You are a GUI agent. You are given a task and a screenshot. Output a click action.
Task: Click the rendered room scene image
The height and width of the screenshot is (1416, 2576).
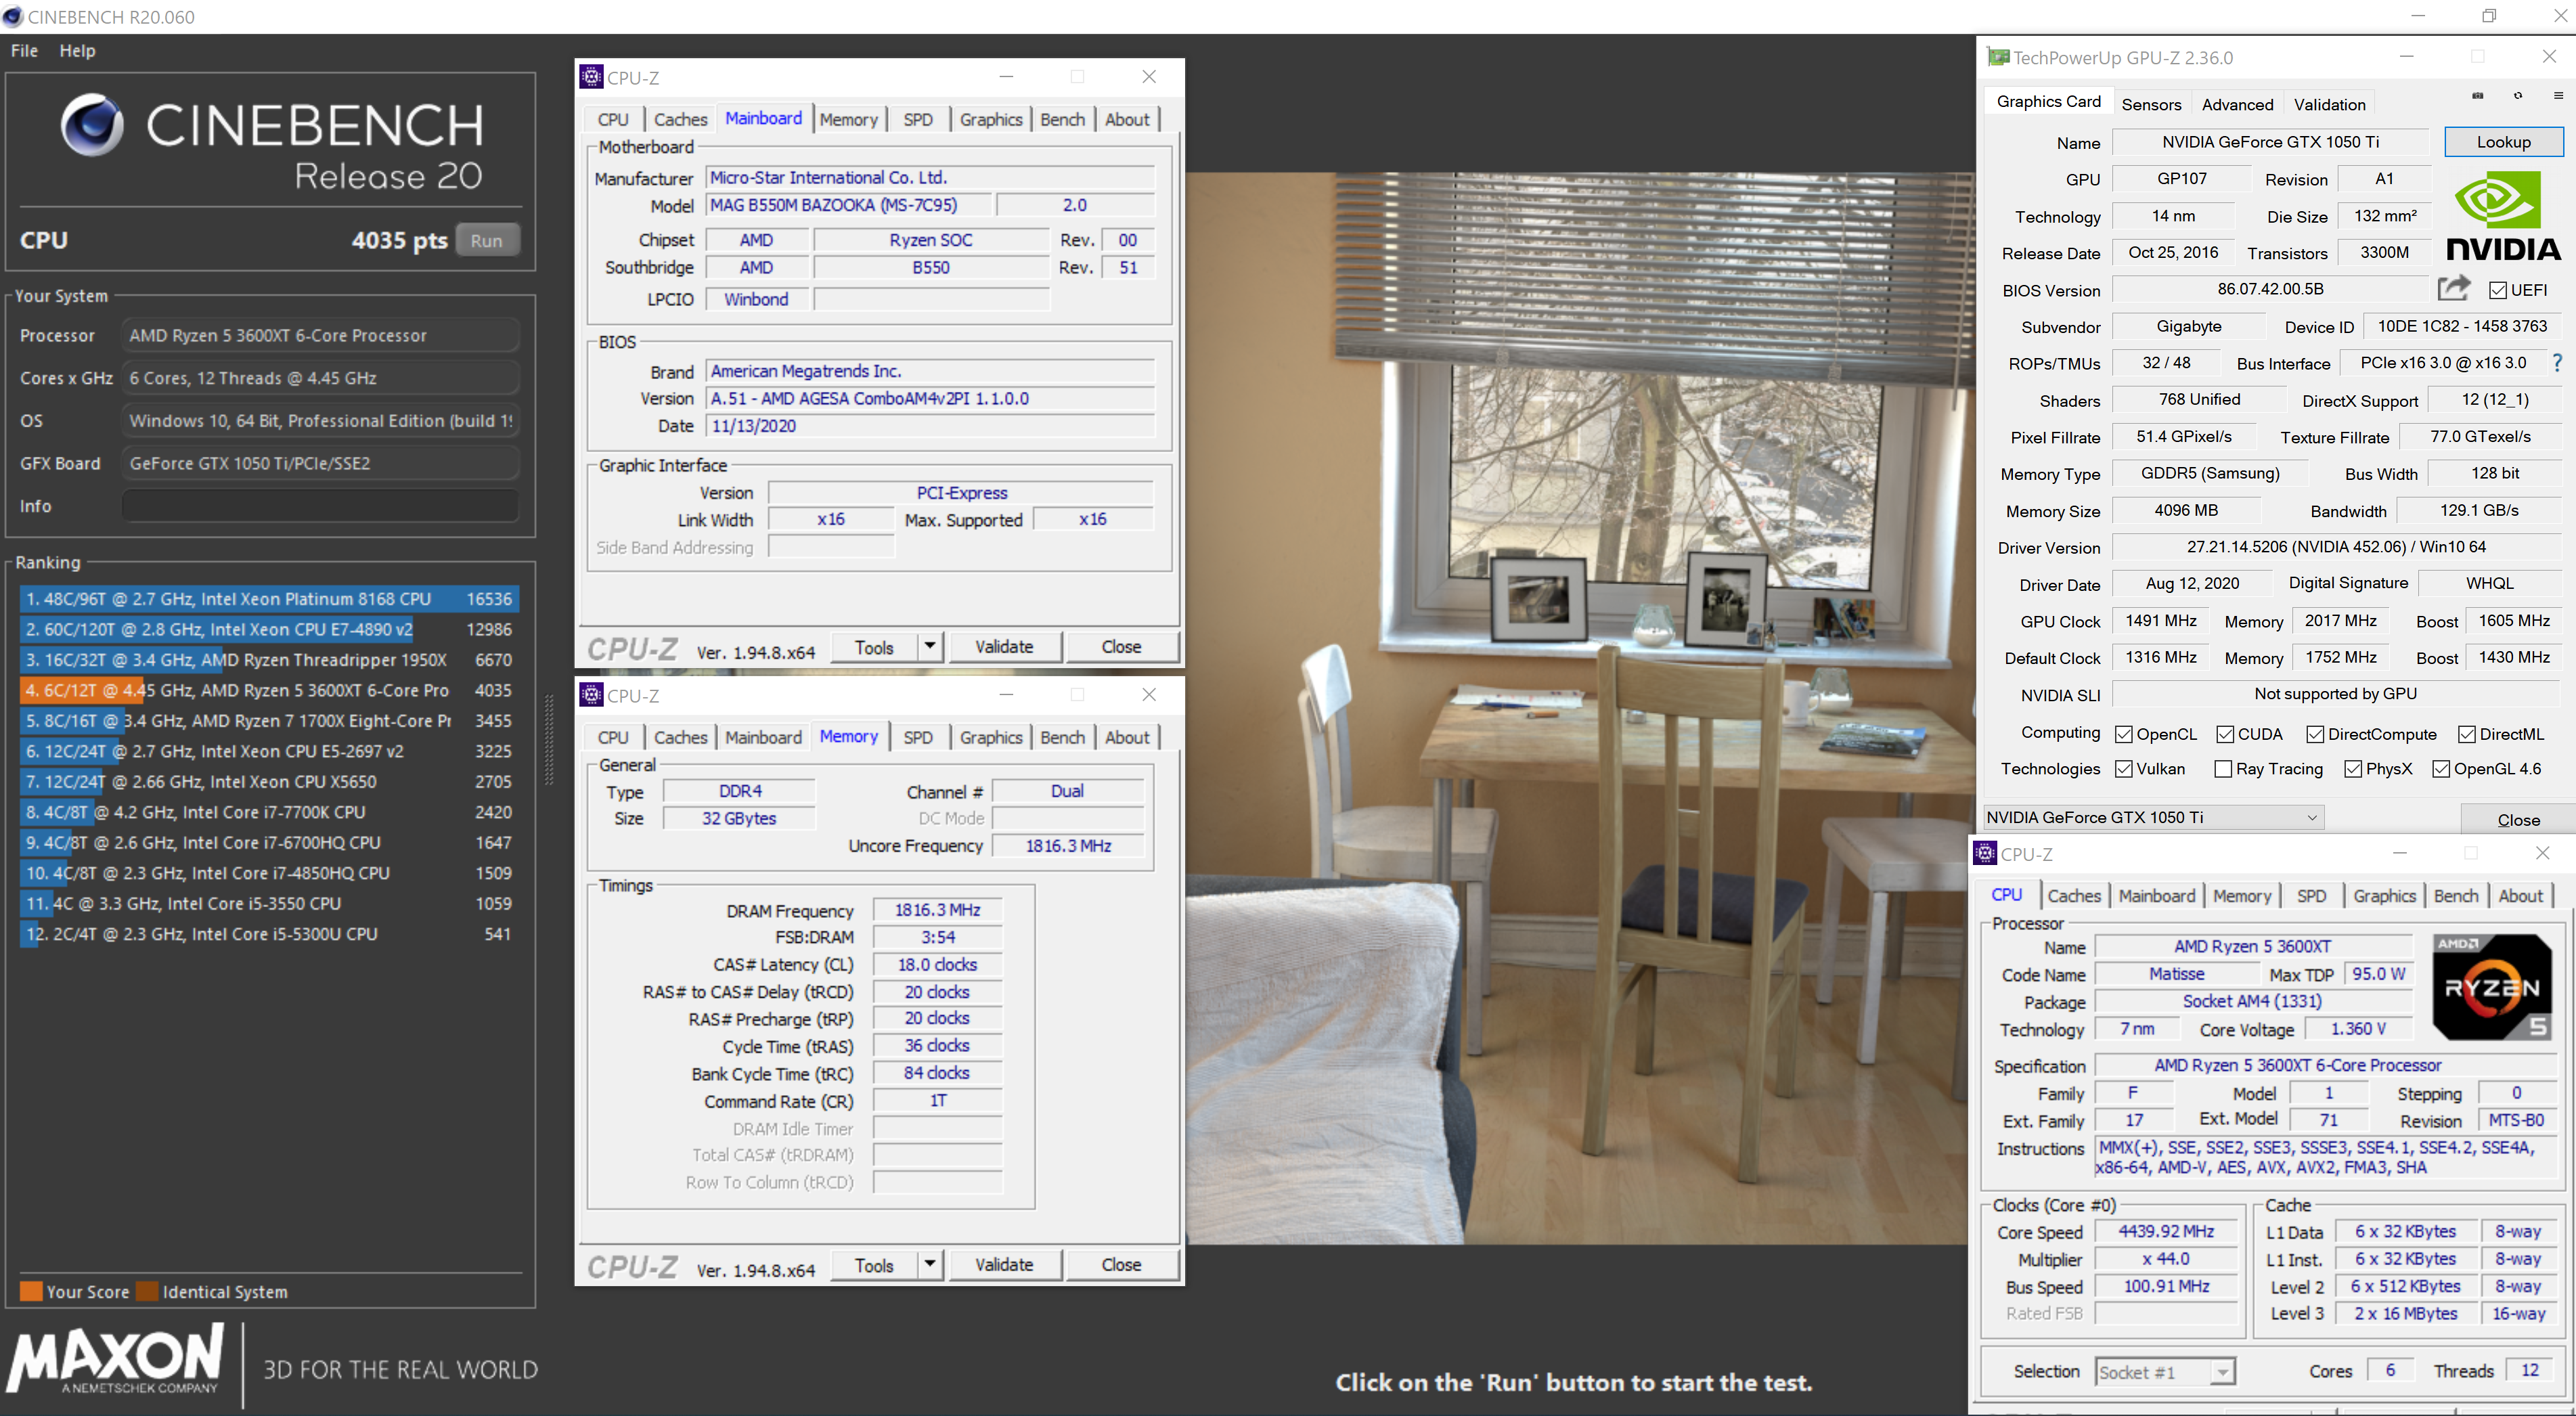(x=1580, y=708)
